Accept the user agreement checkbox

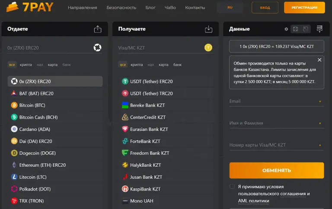pos(232,187)
